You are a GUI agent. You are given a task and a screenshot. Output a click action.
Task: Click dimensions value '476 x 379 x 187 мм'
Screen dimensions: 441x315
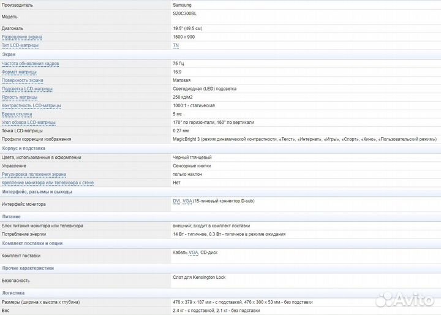point(193,302)
